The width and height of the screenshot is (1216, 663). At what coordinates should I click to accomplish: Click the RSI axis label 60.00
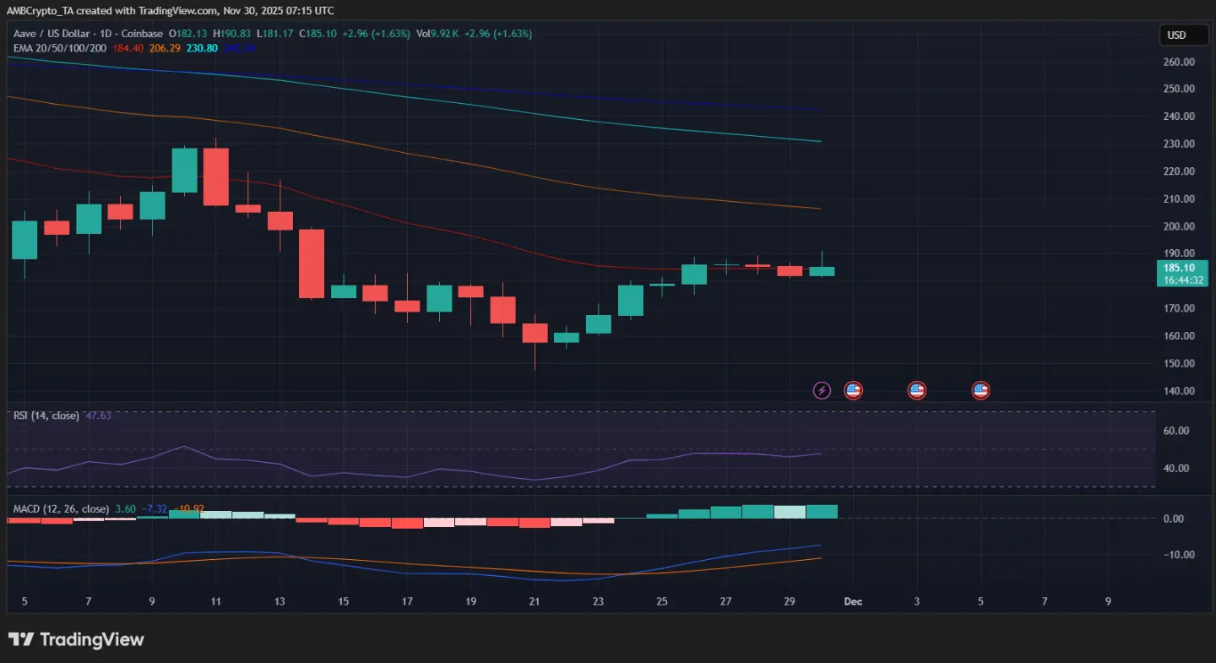1175,431
